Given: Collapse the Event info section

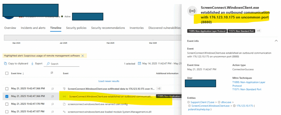Looking at the screenshot, I should pos(276,41).
